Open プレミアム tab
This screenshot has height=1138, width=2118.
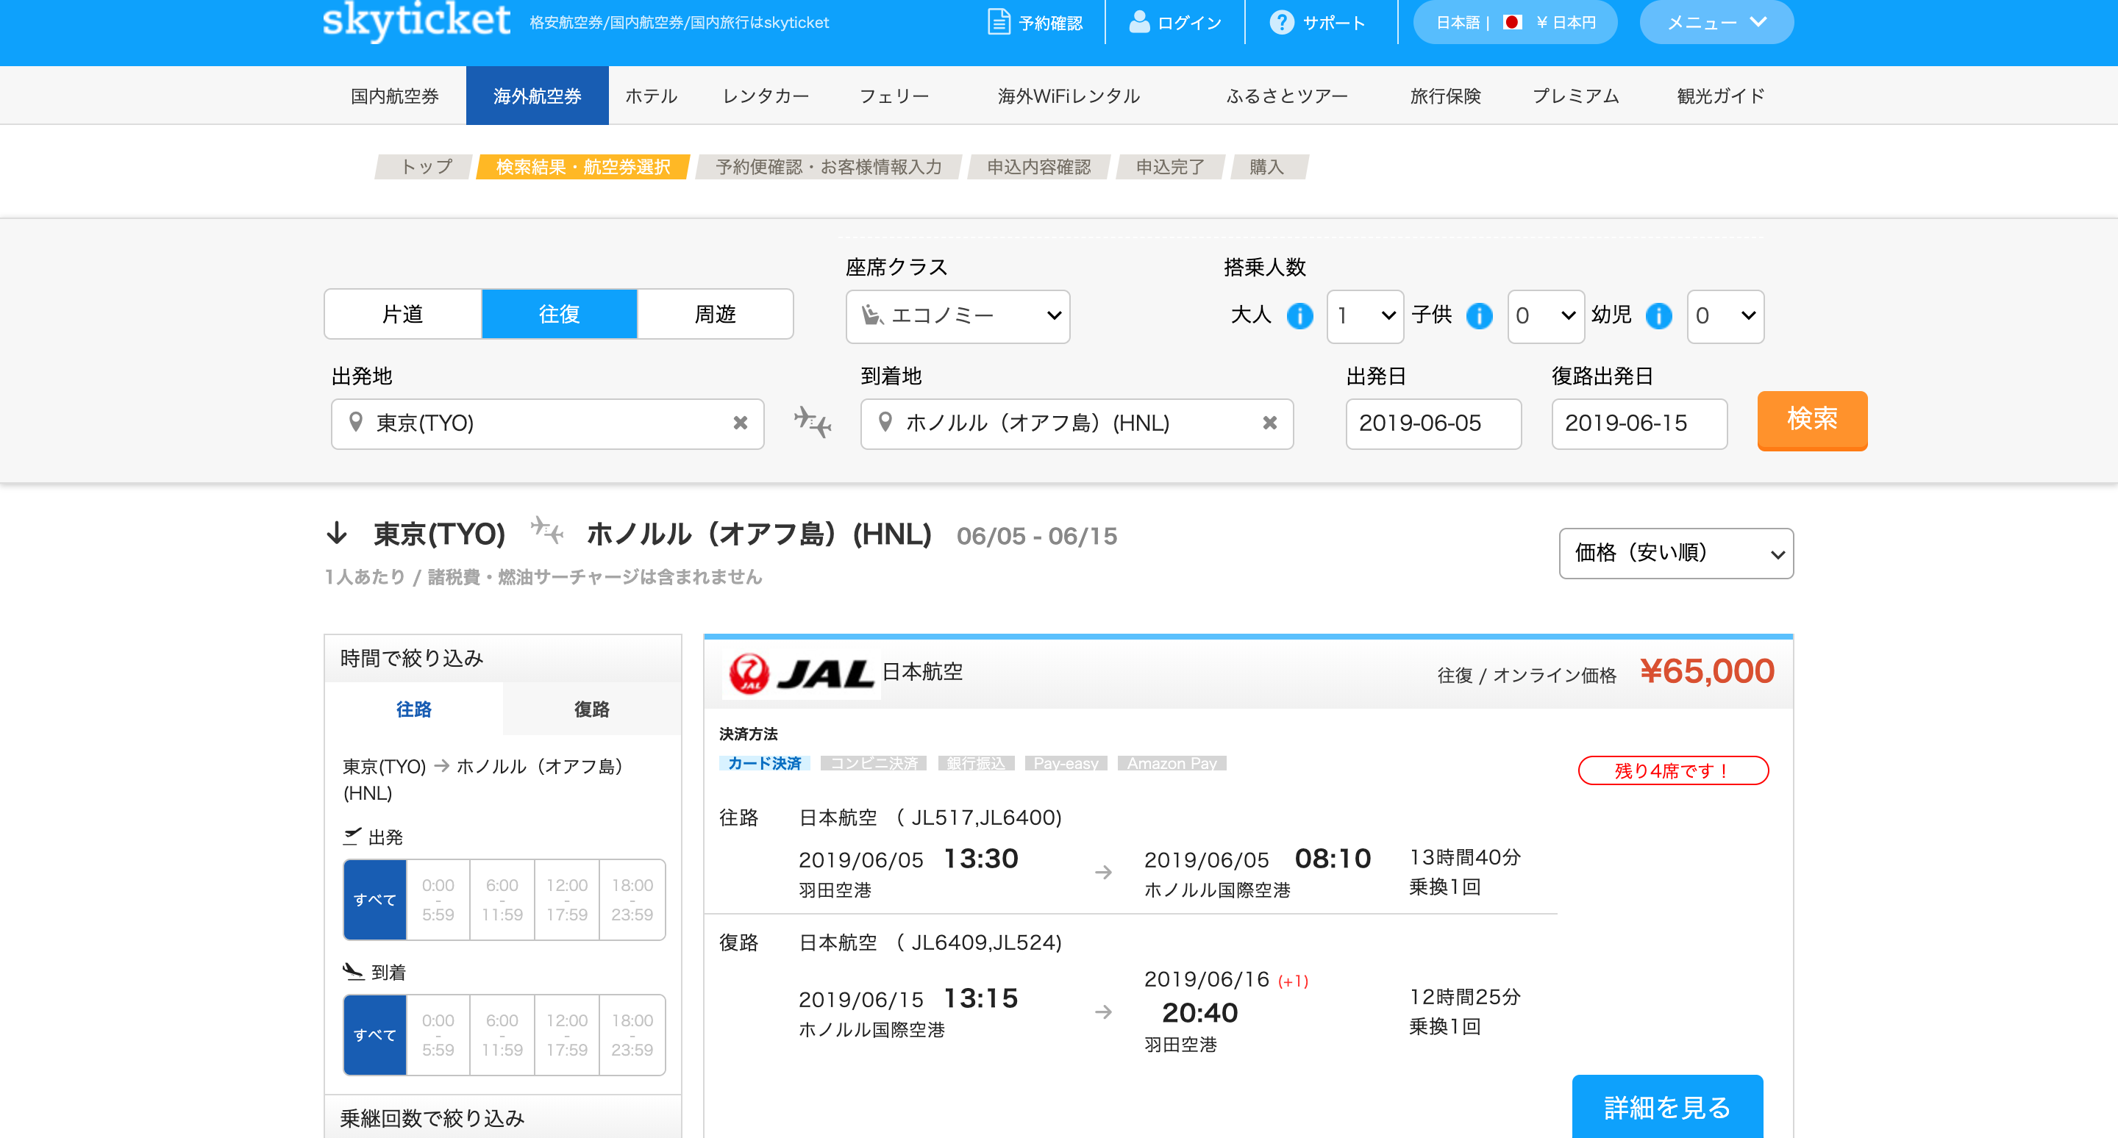pyautogui.click(x=1575, y=96)
